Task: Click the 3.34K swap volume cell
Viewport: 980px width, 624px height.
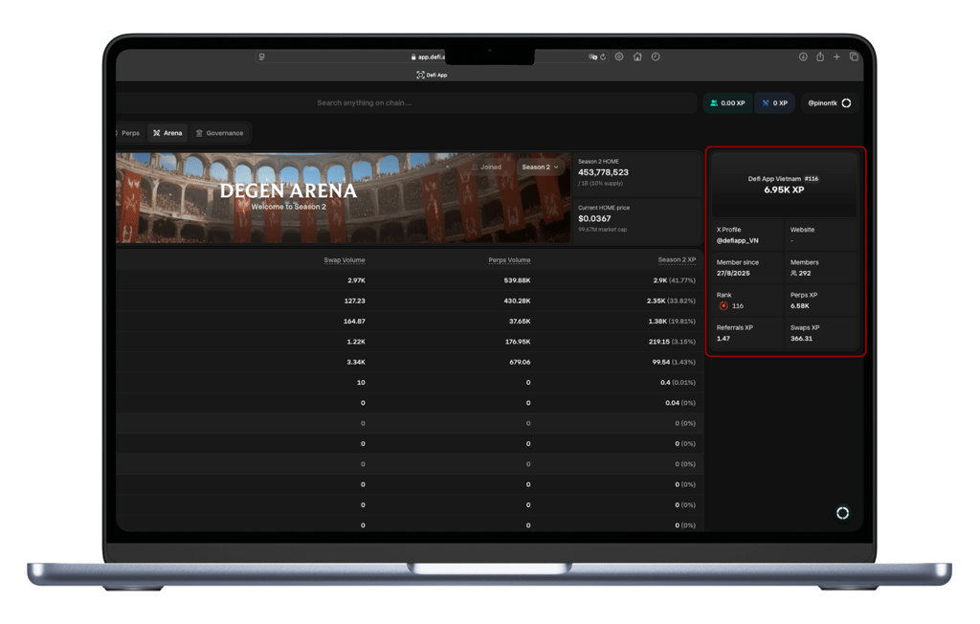Action: point(356,362)
